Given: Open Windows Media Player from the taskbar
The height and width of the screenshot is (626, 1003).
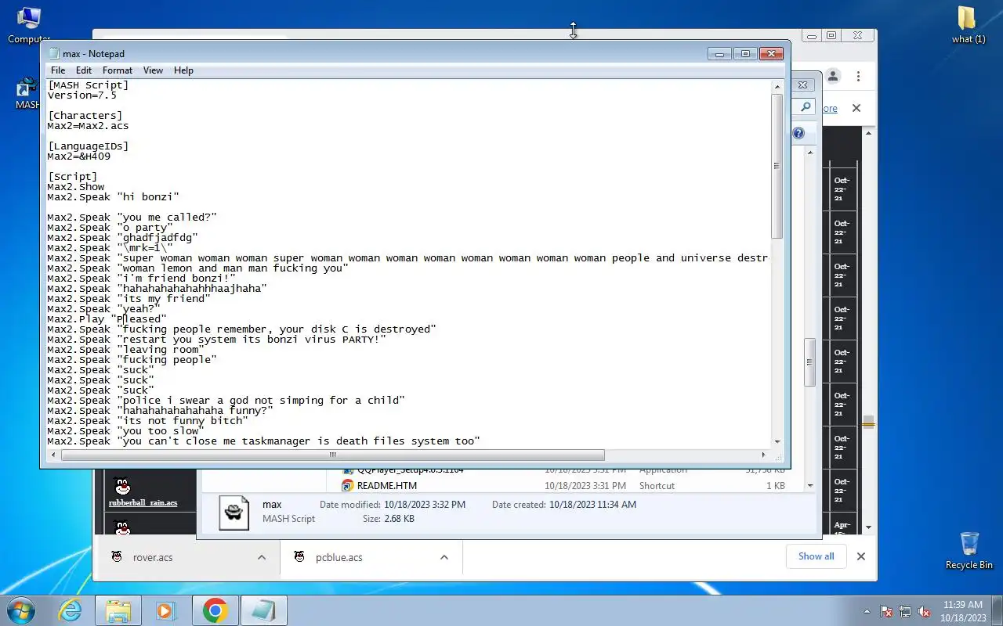Looking at the screenshot, I should [x=165, y=610].
